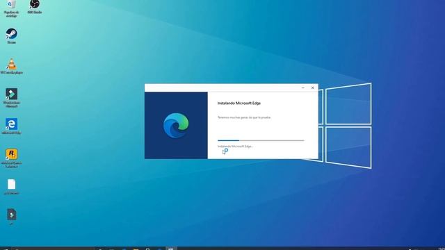Select the Recycle Bin desktop icon

11,8
